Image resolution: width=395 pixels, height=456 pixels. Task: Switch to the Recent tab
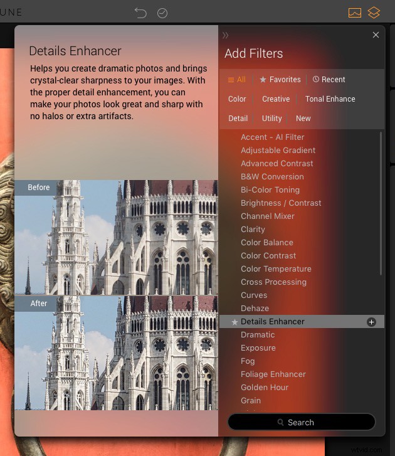pyautogui.click(x=329, y=80)
